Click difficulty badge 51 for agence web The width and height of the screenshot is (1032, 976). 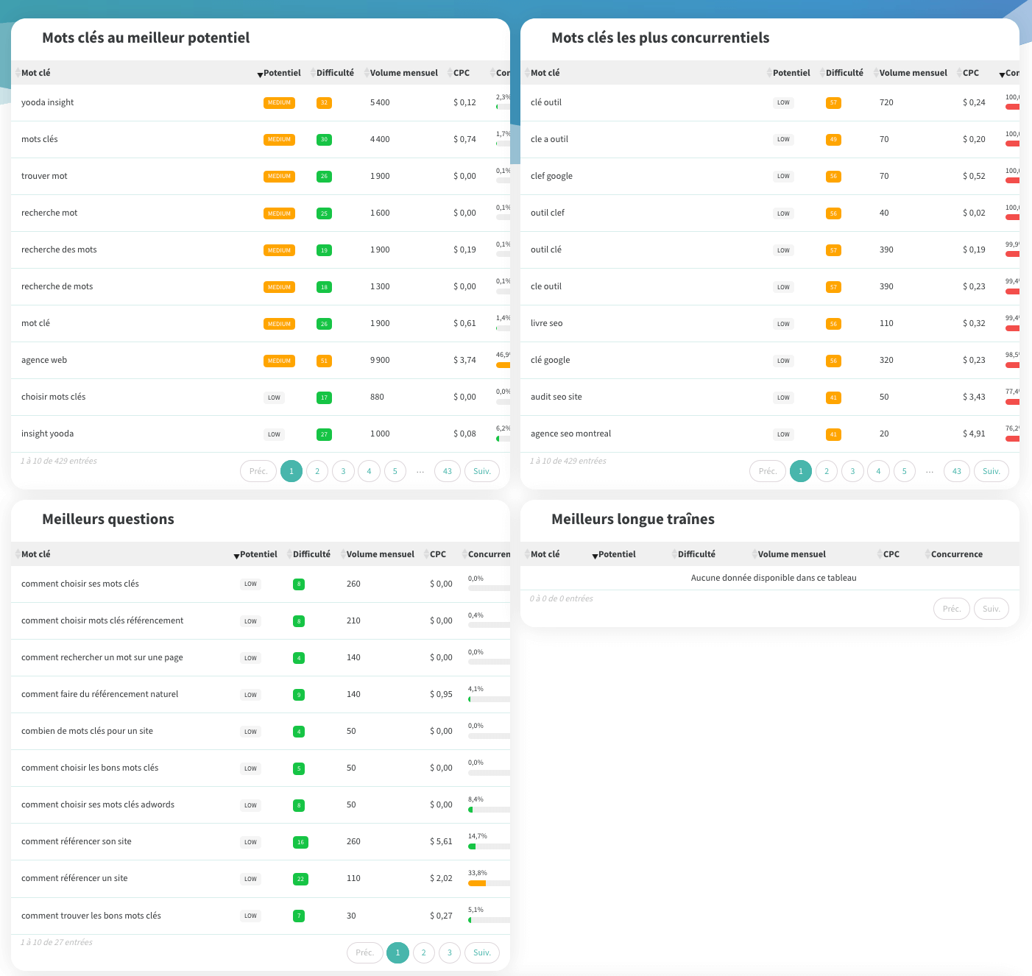324,361
